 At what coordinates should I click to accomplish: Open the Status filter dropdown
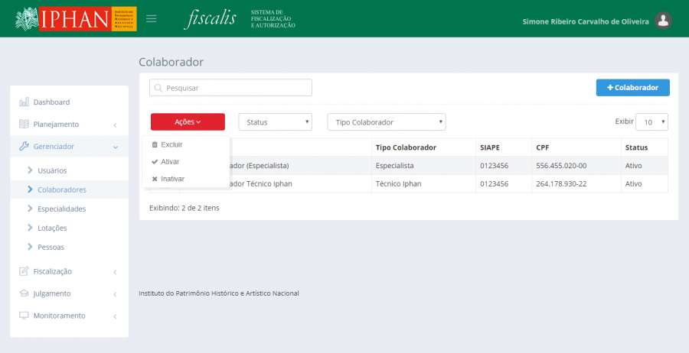tap(276, 122)
